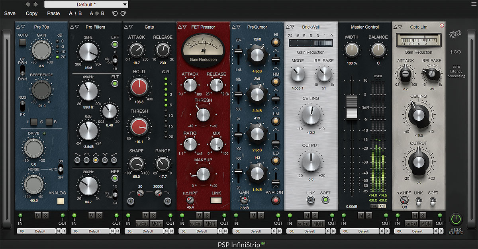Click Pro Filters LPF slope switch

[x=115, y=60]
